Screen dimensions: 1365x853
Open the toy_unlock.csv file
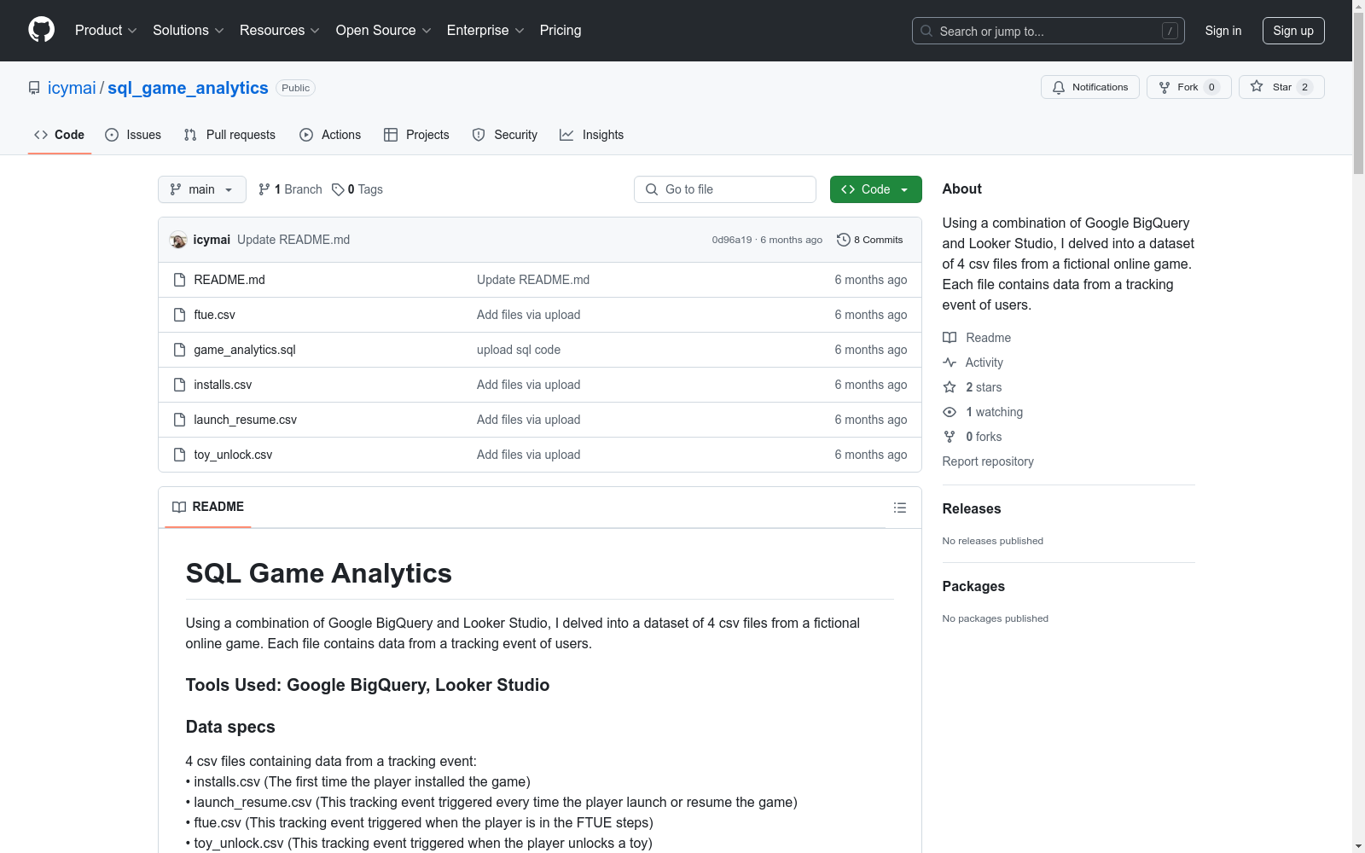coord(233,455)
